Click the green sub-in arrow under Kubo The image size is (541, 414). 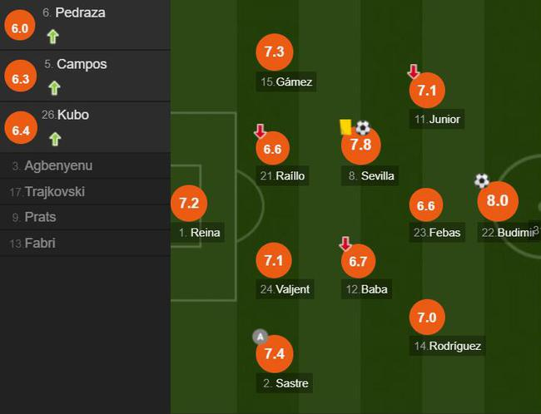click(55, 139)
